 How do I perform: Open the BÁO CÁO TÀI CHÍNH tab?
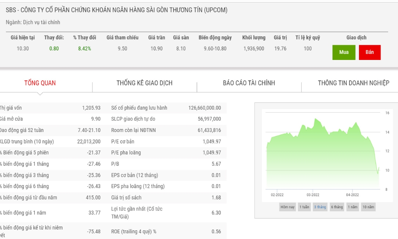[249, 83]
